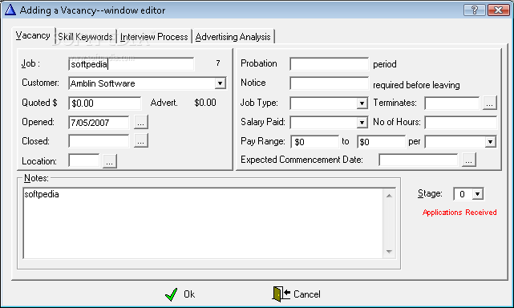Click the Expected Commencement Date field
This screenshot has height=308, width=514.
pos(419,160)
